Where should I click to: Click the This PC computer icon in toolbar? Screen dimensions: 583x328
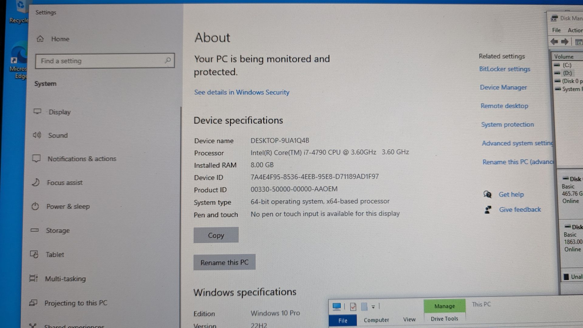(336, 306)
